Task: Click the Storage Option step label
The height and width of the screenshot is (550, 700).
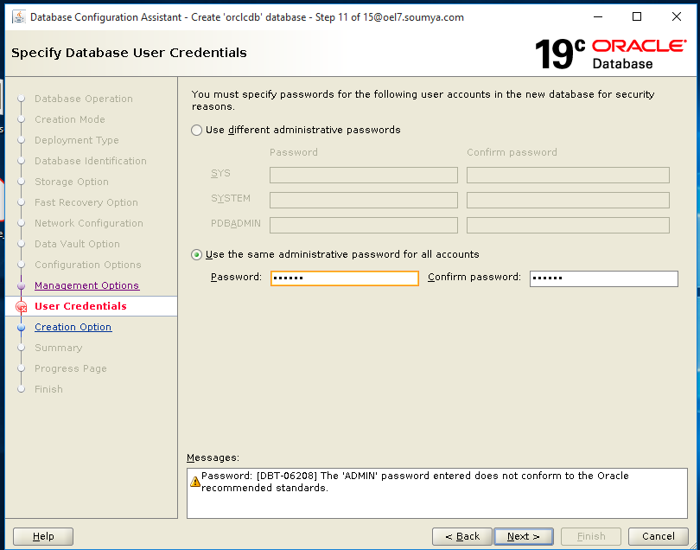Action: pyautogui.click(x=72, y=182)
